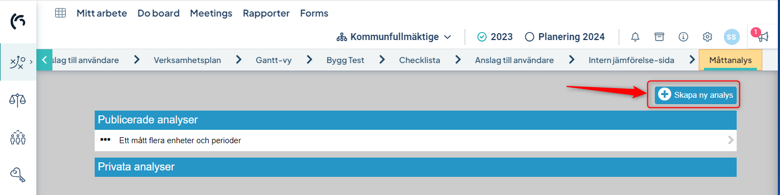Open the notifications bell icon
The height and width of the screenshot is (195, 780).
pyautogui.click(x=635, y=37)
